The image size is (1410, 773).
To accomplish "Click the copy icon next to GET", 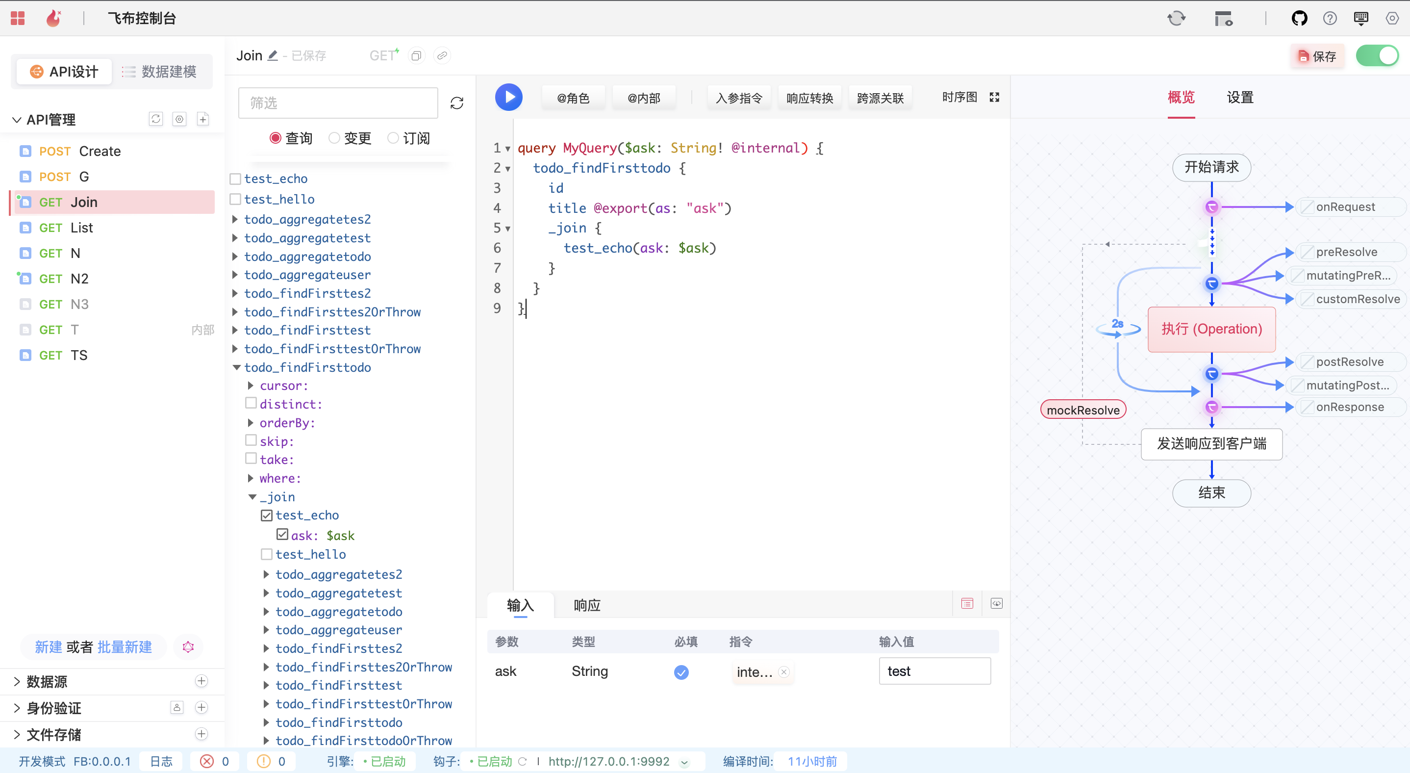I will pos(416,56).
